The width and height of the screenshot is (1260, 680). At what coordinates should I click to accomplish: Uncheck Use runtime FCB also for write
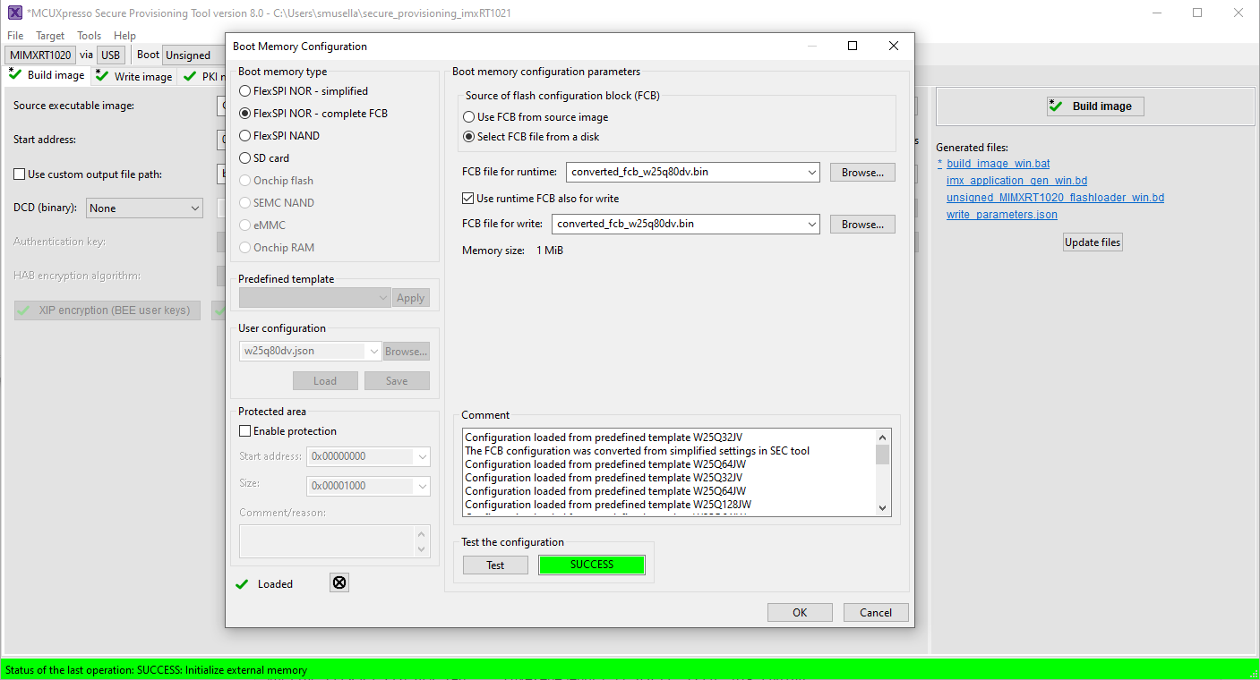[467, 199]
